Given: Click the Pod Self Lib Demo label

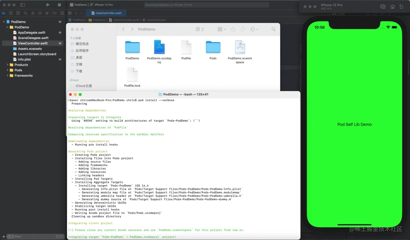Looking at the screenshot, I should click(x=354, y=124).
